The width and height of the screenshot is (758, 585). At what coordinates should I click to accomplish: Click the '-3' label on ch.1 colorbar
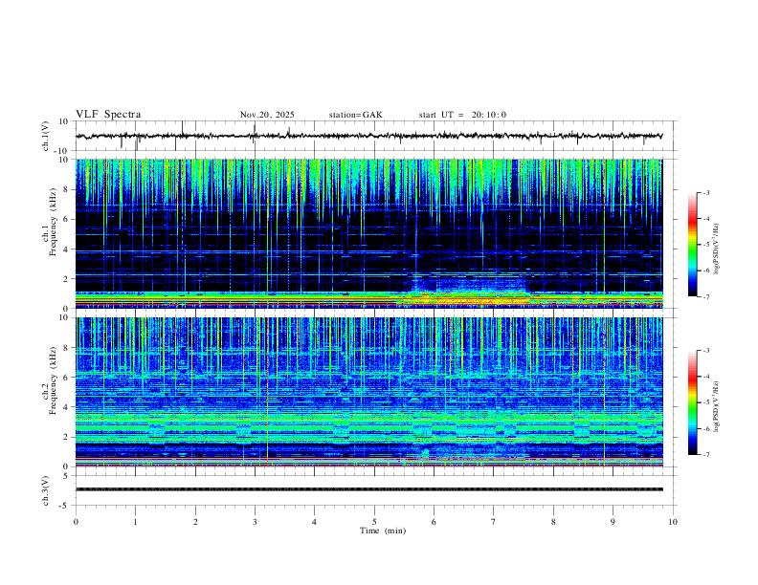point(705,192)
